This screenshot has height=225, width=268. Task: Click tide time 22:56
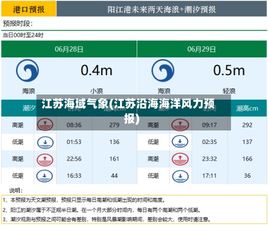[74, 159]
